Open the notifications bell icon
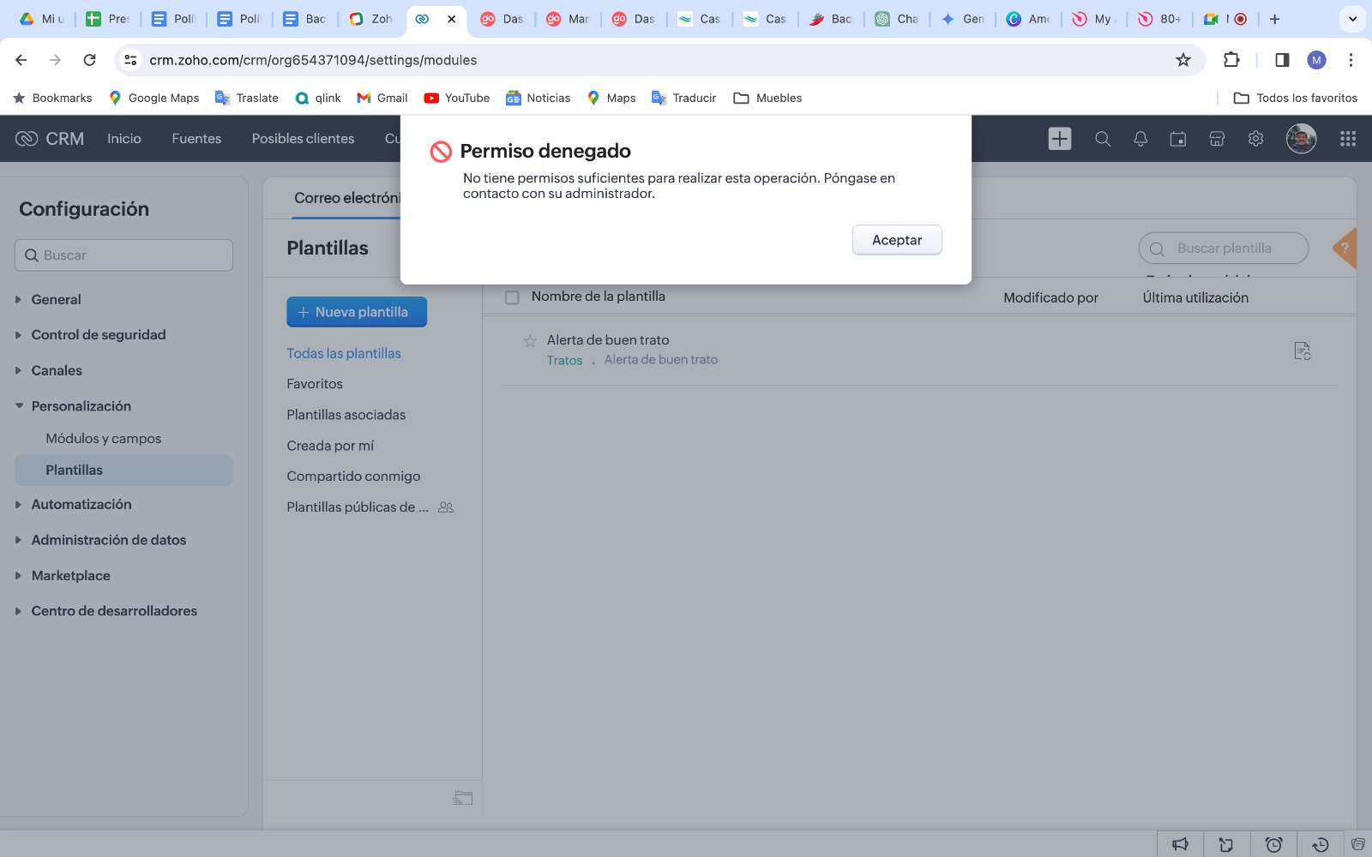This screenshot has height=857, width=1372. pyautogui.click(x=1140, y=139)
